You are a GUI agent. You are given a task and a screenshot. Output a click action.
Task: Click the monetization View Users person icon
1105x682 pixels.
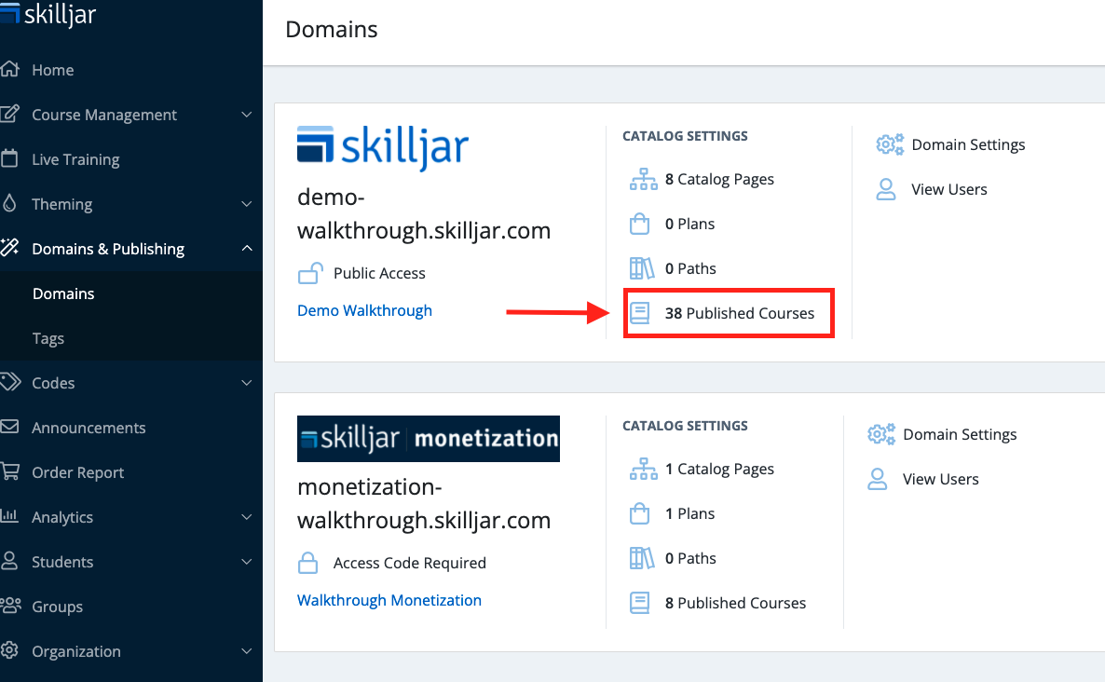click(x=878, y=479)
